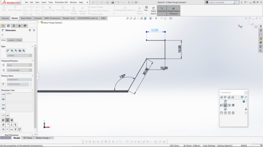Collapse the Style section
263x147 pixels.
tap(32, 46)
